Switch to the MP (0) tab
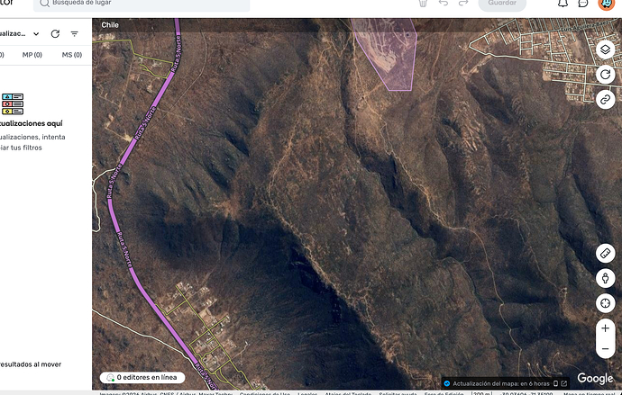The width and height of the screenshot is (622, 395). coord(33,55)
